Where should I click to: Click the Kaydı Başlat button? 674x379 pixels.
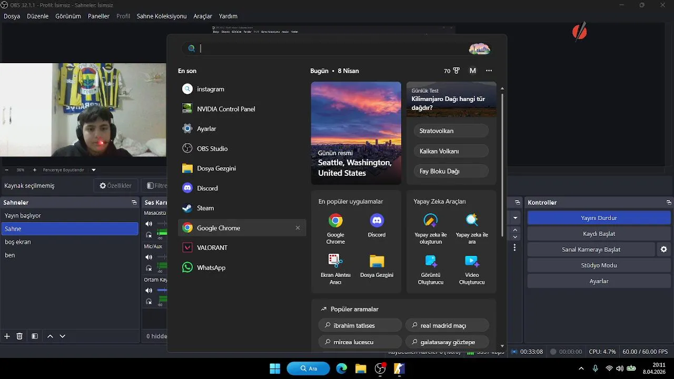coord(599,234)
